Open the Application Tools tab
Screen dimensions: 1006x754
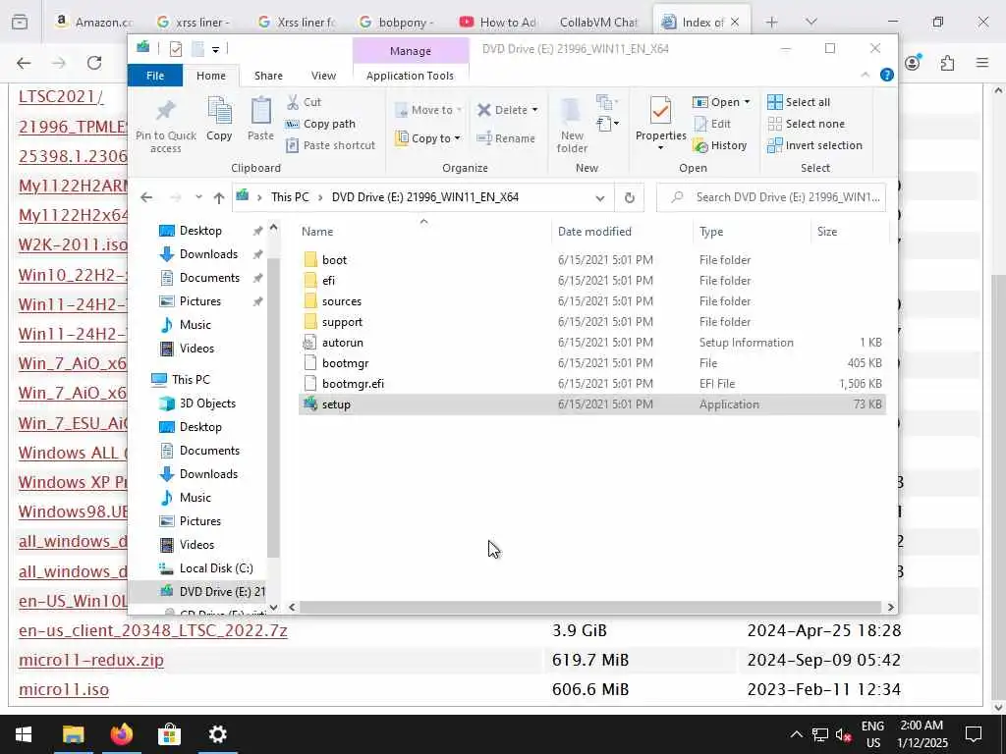tap(410, 76)
